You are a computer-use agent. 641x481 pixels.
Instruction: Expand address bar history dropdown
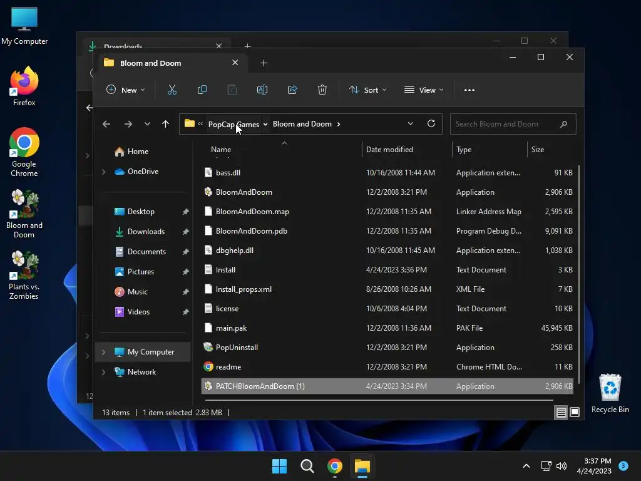pos(411,123)
